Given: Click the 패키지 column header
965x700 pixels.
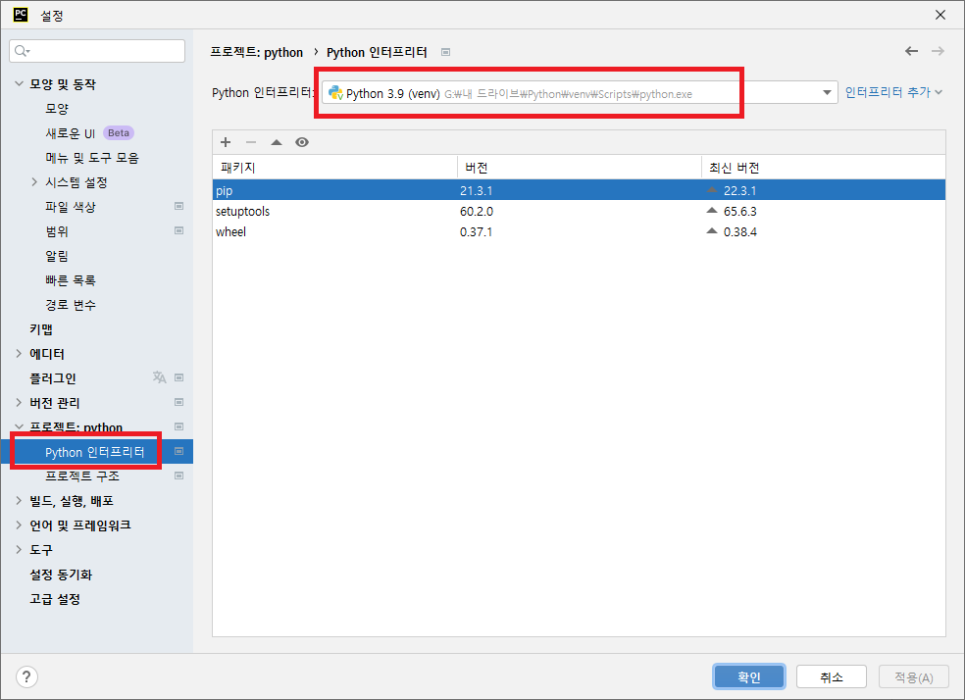Looking at the screenshot, I should (334, 168).
